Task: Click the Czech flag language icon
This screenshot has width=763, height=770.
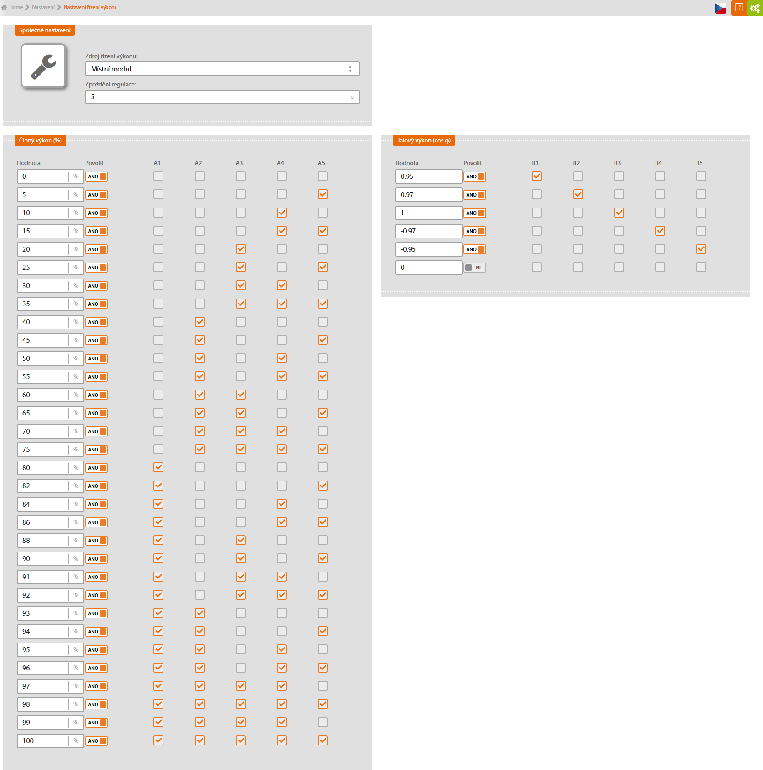Action: (720, 8)
